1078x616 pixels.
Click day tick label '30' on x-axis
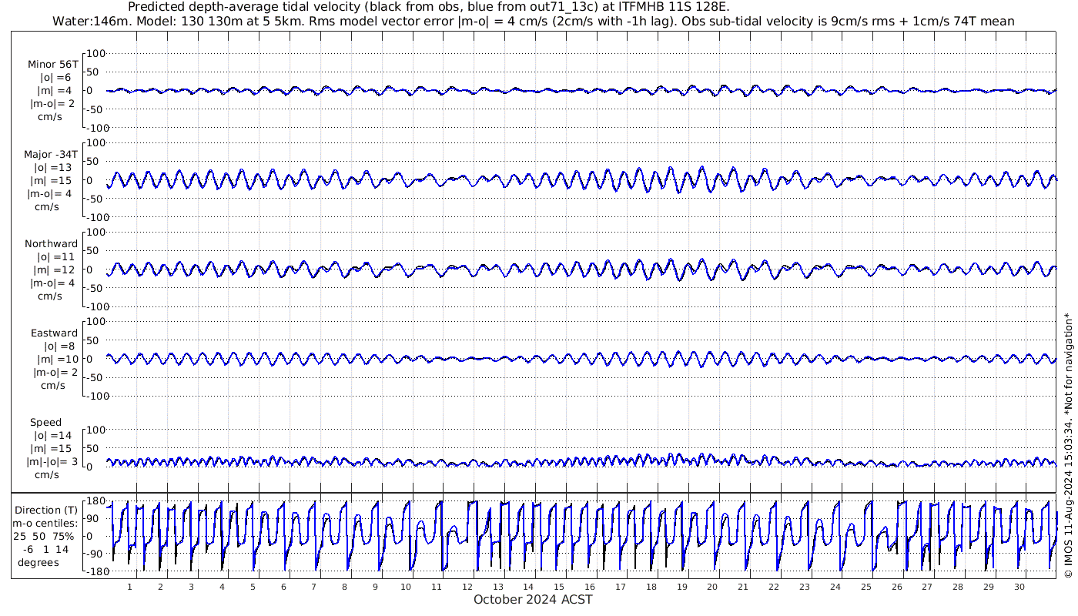tap(1019, 587)
